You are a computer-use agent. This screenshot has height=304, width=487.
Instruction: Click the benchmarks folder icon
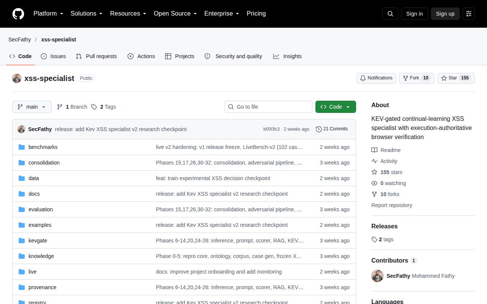click(22, 147)
